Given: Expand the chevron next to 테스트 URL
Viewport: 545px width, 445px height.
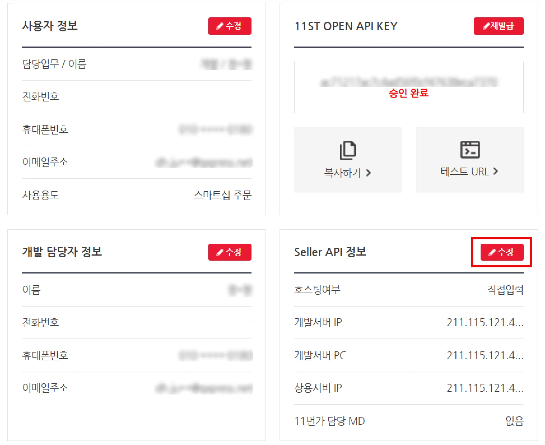Looking at the screenshot, I should 495,171.
